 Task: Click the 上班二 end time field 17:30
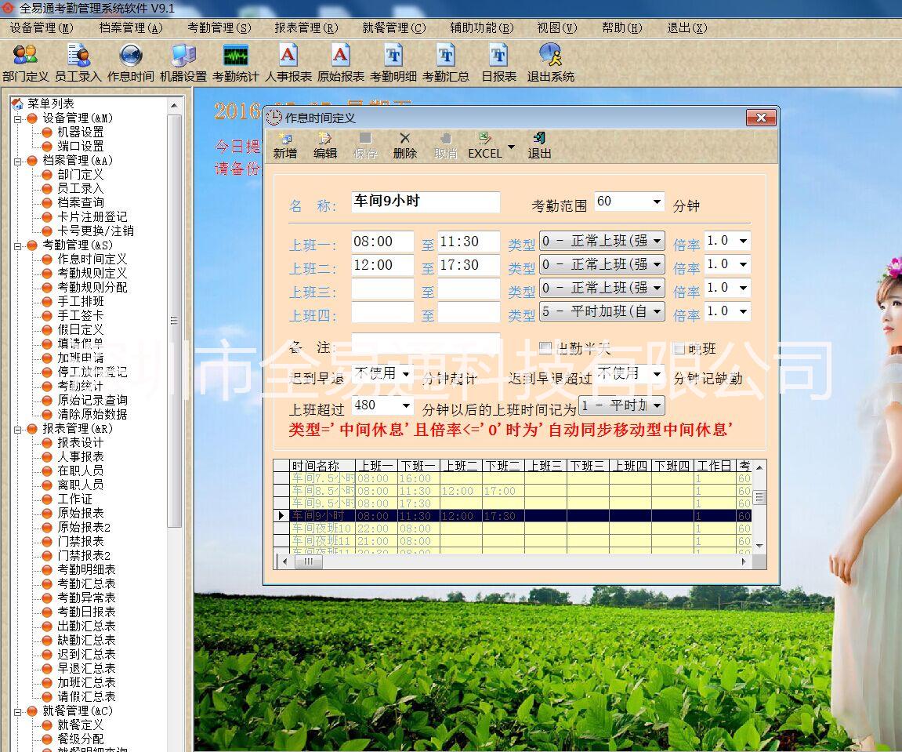469,265
